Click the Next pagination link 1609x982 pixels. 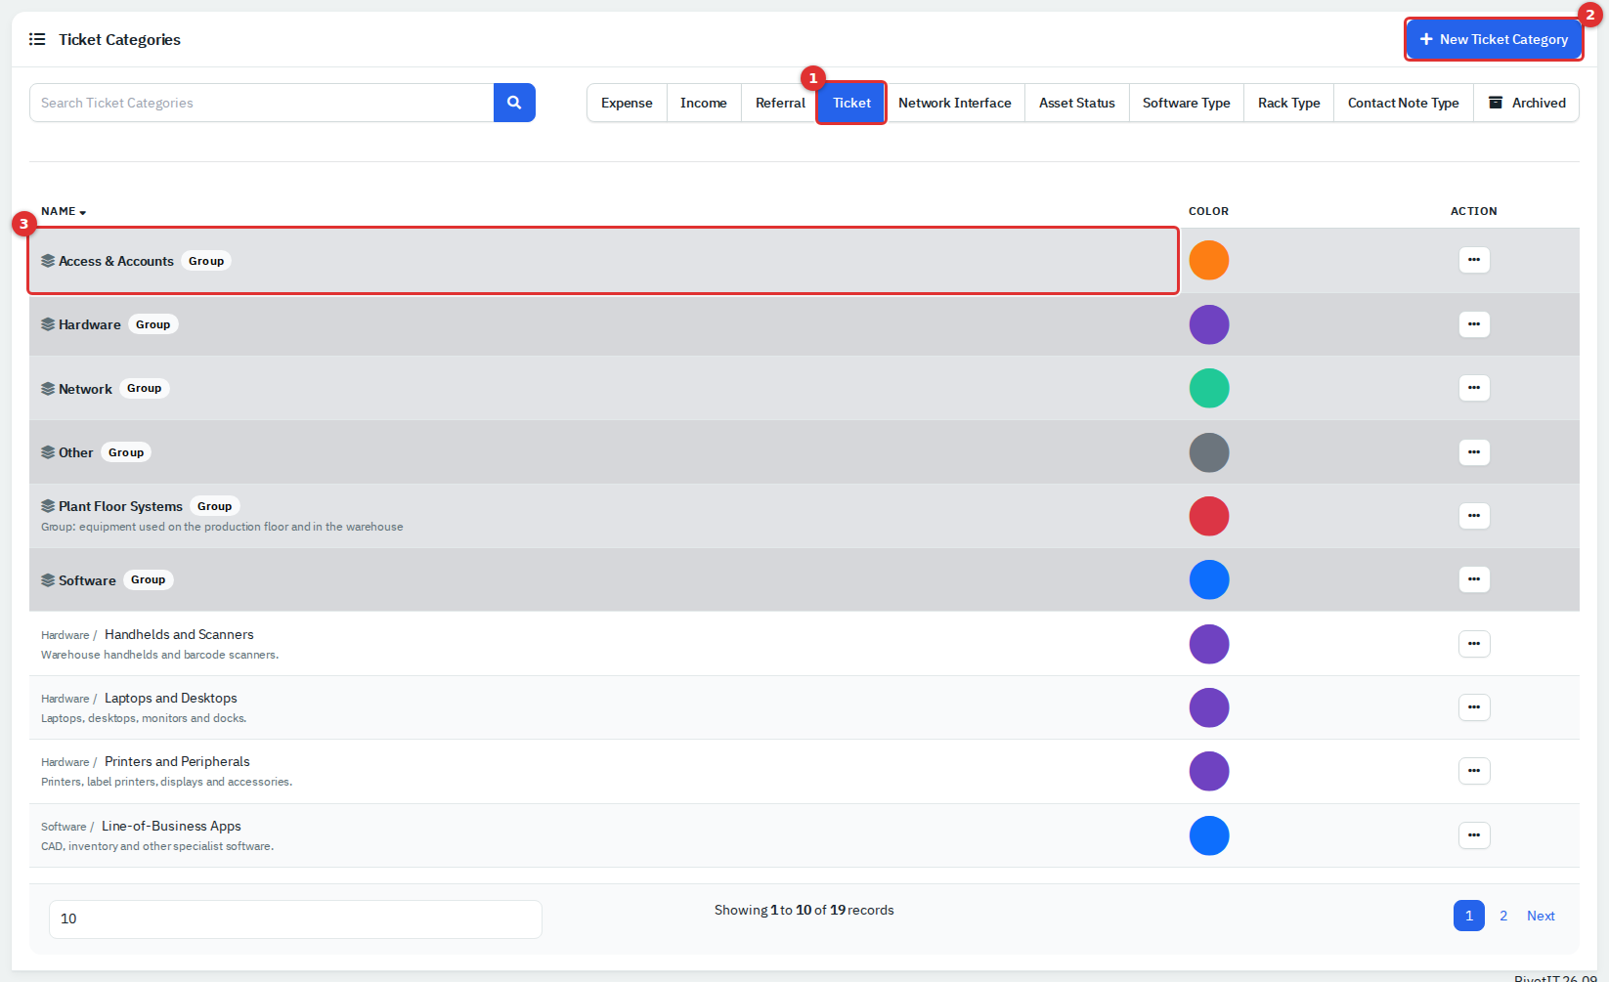(1541, 916)
